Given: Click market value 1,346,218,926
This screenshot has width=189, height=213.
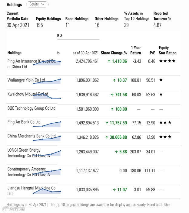Looking at the screenshot, I should (87, 137).
